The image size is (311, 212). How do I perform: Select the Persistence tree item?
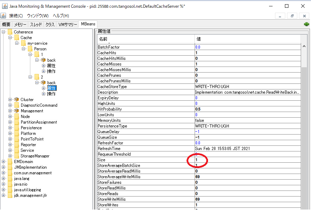[x=31, y=128]
